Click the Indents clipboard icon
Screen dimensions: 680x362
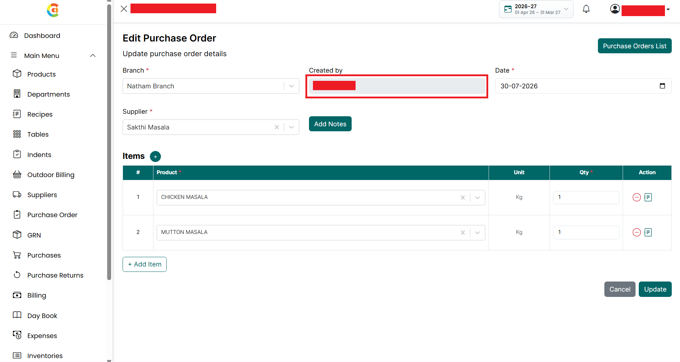point(17,154)
